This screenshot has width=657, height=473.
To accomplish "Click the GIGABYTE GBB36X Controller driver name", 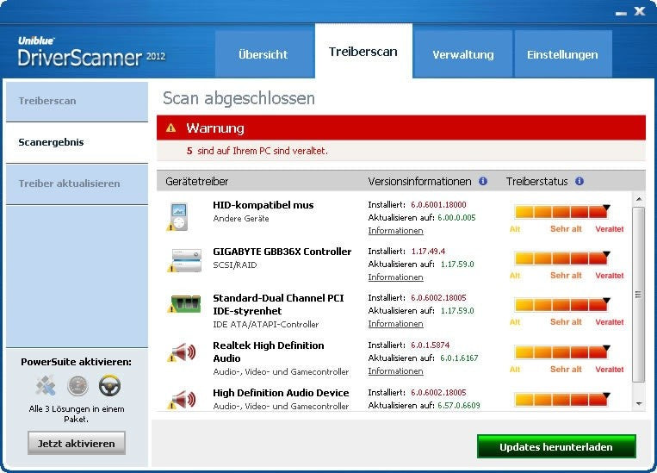I will tap(282, 252).
